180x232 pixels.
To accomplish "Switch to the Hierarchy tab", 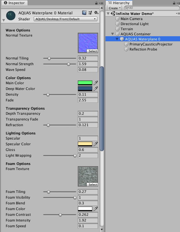I will 119,3.
